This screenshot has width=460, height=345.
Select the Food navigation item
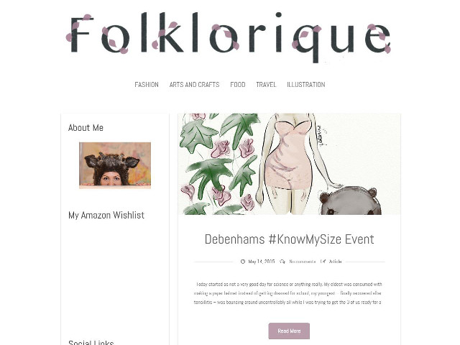coord(238,85)
